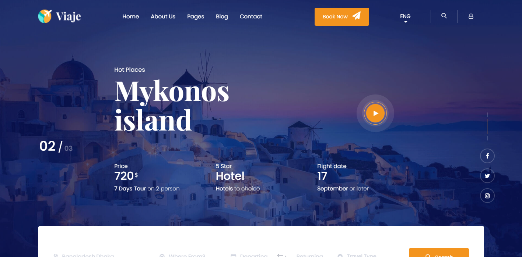Select the active orange slide indicator

click(x=487, y=126)
